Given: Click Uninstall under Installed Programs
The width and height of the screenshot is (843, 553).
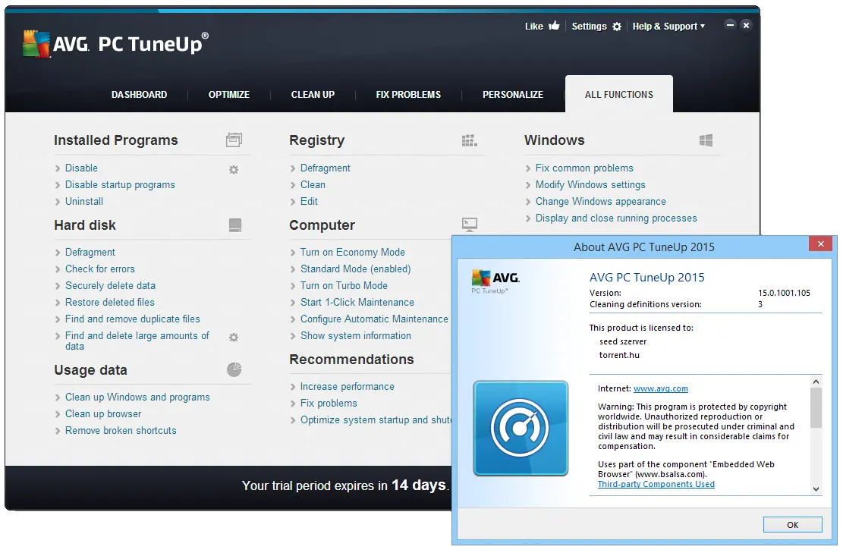Looking at the screenshot, I should click(x=84, y=202).
